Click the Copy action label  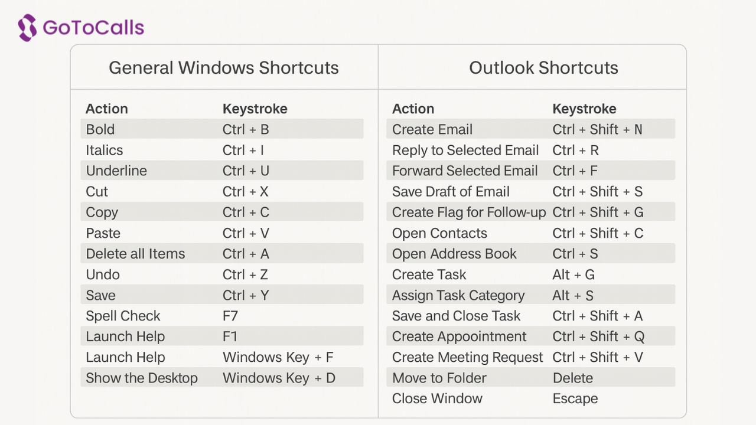102,212
